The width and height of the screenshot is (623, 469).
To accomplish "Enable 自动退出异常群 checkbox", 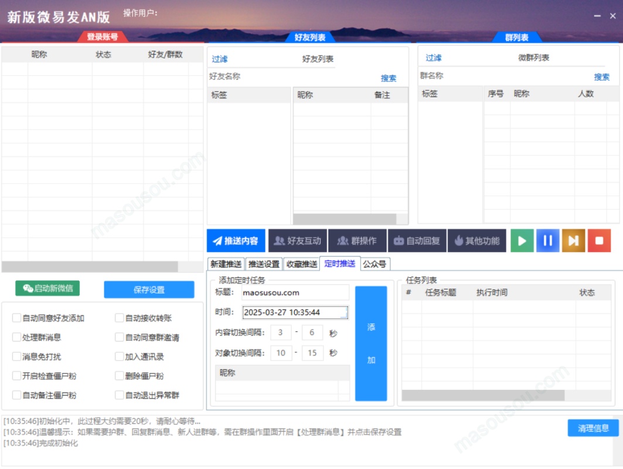I will (119, 395).
